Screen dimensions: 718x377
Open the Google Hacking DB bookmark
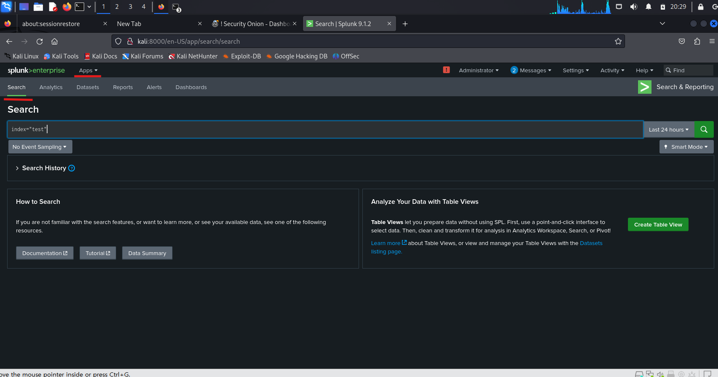click(x=297, y=56)
